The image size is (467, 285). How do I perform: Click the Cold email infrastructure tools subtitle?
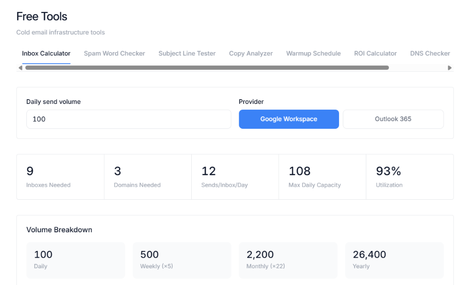60,33
